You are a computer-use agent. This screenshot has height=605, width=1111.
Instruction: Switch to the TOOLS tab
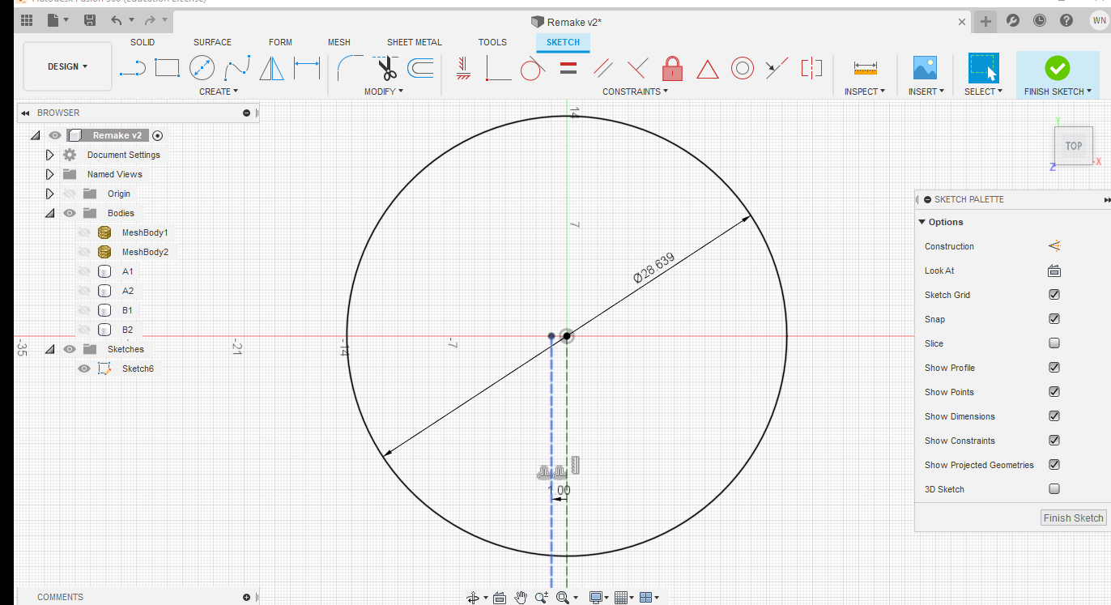(x=492, y=42)
